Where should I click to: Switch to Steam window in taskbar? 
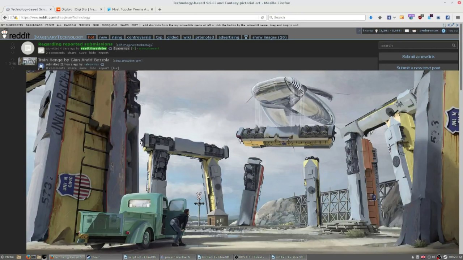103,257
